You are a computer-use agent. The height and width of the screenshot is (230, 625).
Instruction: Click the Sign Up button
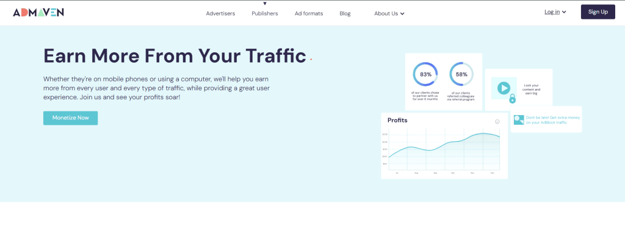click(598, 12)
